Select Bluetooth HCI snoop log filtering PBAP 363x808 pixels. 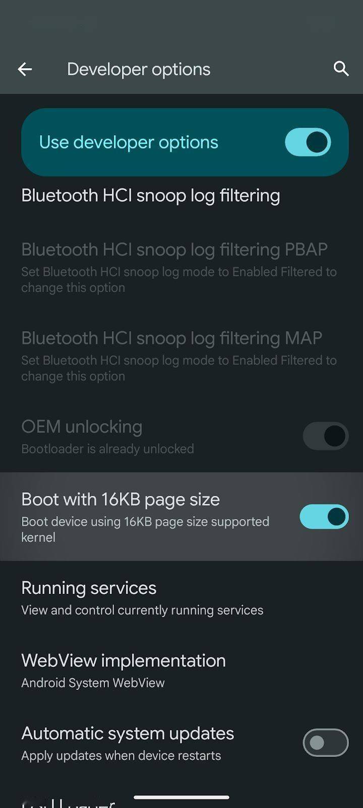[x=181, y=267]
